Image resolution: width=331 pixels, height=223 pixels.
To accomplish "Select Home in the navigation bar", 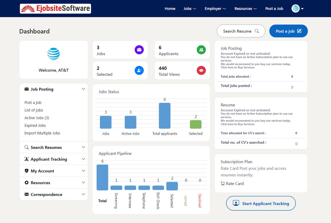I will [x=170, y=9].
